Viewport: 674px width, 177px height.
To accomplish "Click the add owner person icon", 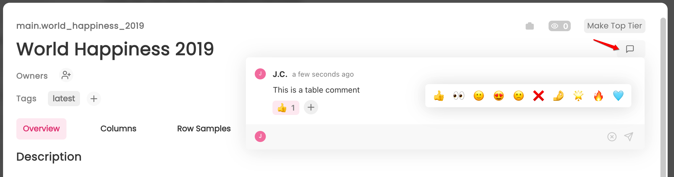I will pyautogui.click(x=66, y=75).
